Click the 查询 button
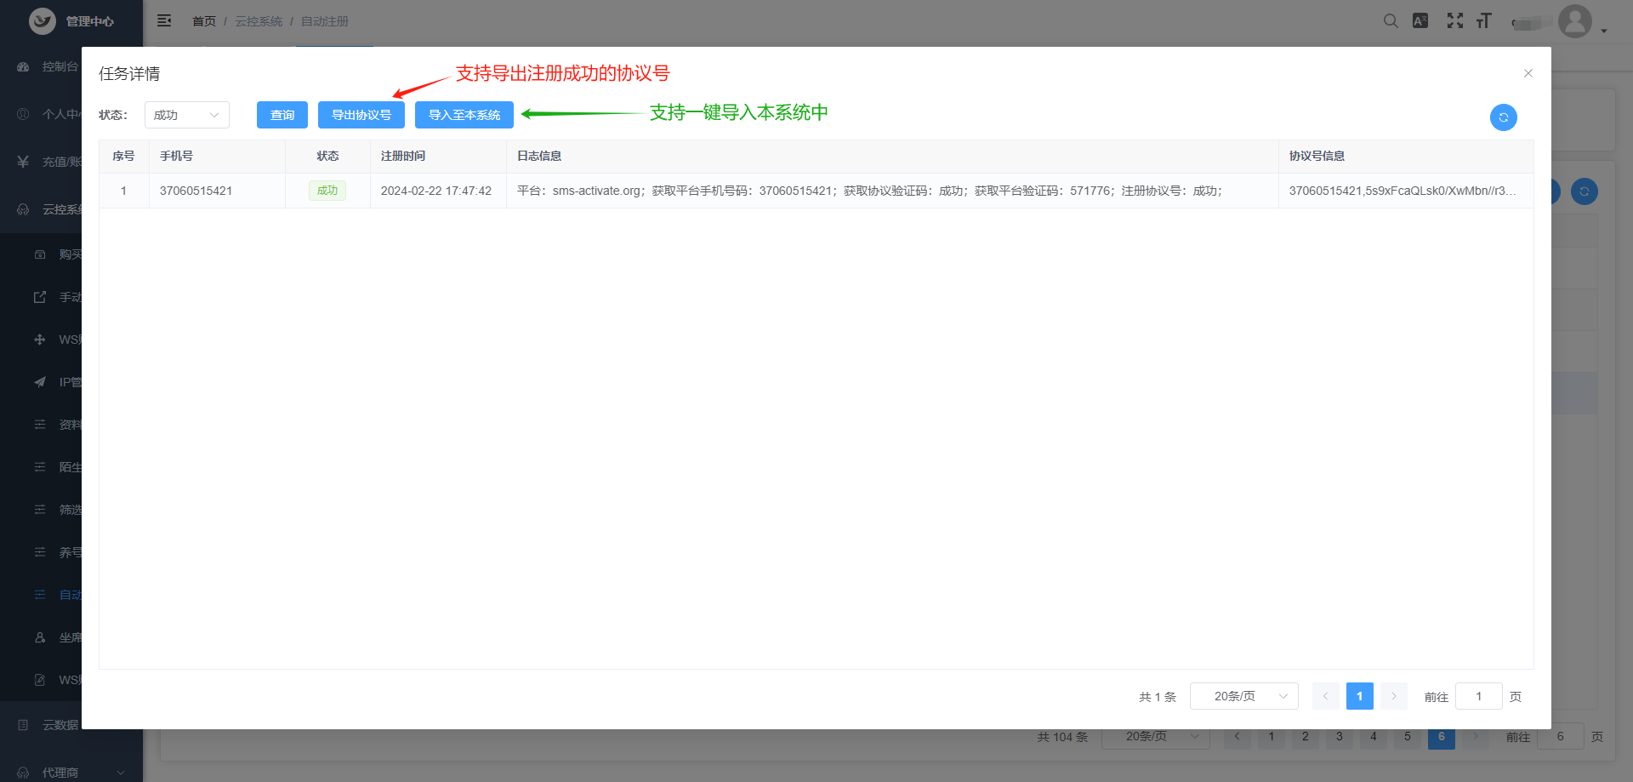 282,115
